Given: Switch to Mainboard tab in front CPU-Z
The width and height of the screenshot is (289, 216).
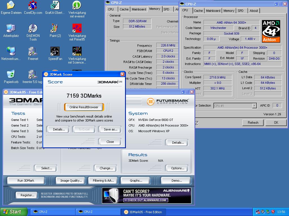Looking at the screenshot, I should point(213,11).
